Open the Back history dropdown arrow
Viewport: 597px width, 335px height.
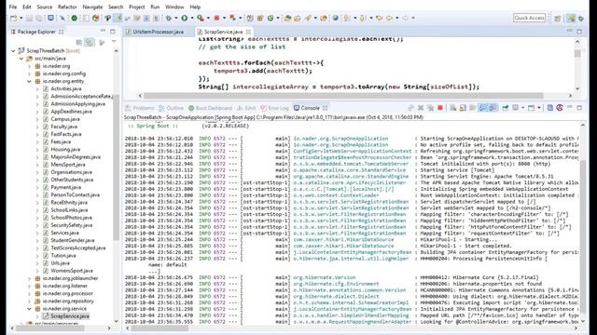pyautogui.click(x=396, y=19)
